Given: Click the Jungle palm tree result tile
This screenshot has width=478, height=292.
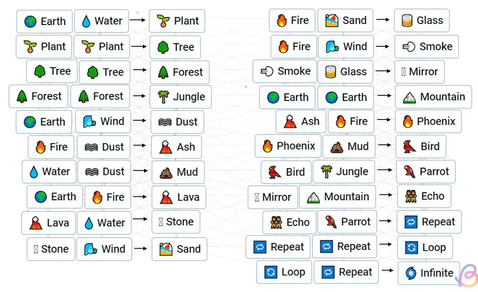Looking at the screenshot, I should [180, 97].
